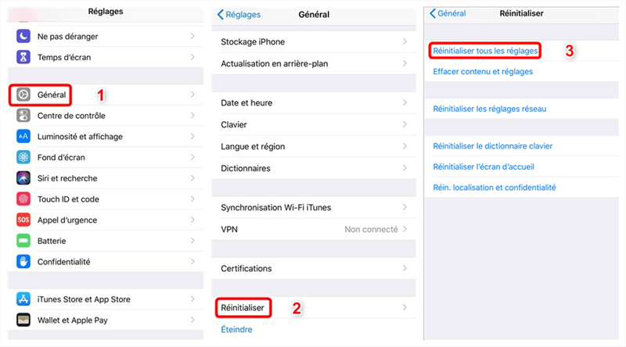The height and width of the screenshot is (347, 626).
Task: Select the Centre de contrôle icon
Action: pyautogui.click(x=23, y=116)
